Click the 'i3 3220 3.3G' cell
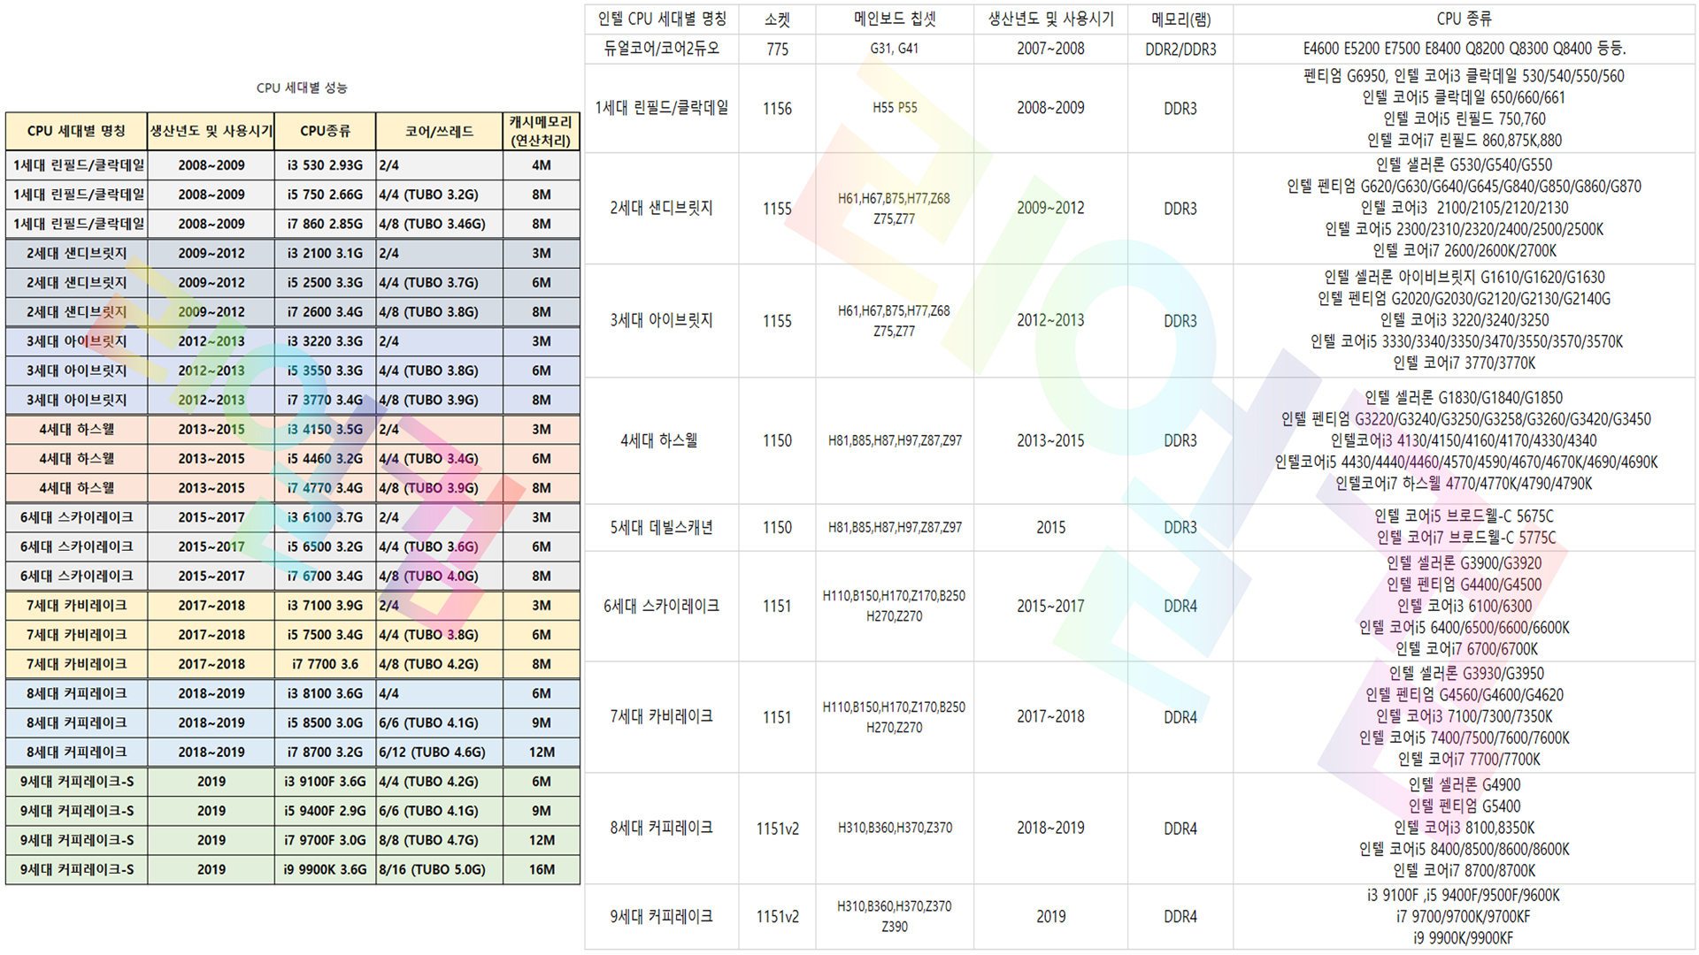The width and height of the screenshot is (1699, 955). (325, 341)
